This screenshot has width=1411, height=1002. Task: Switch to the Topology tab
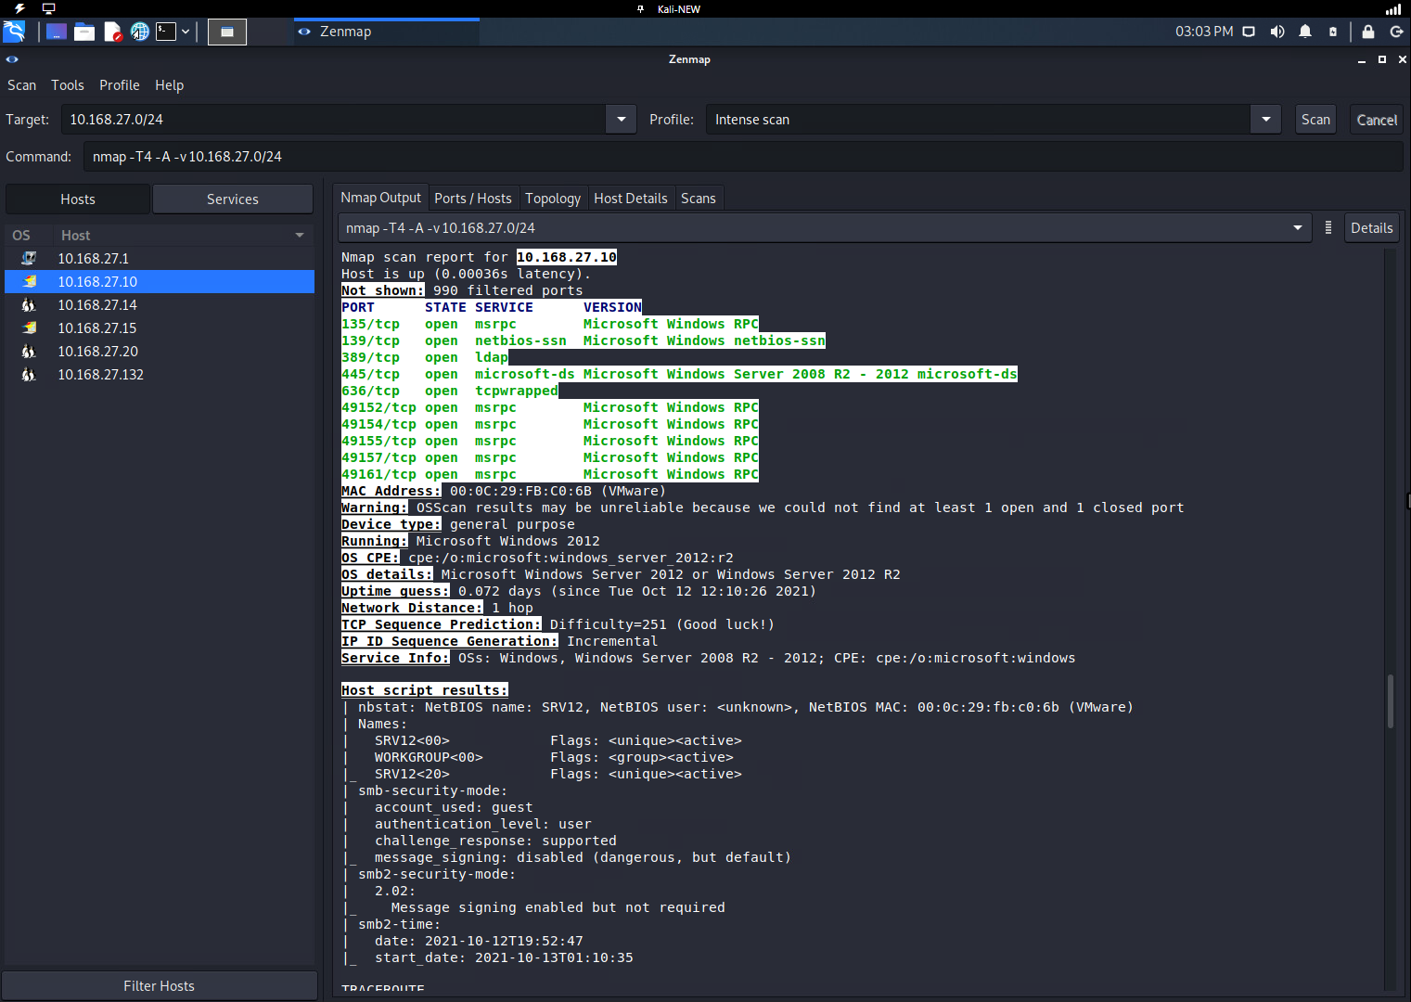[553, 199]
